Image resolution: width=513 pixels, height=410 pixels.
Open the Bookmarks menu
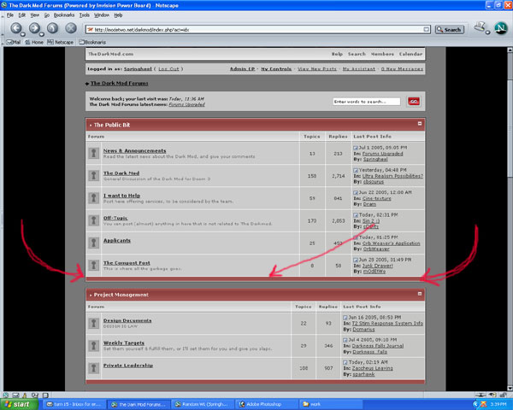(x=64, y=15)
